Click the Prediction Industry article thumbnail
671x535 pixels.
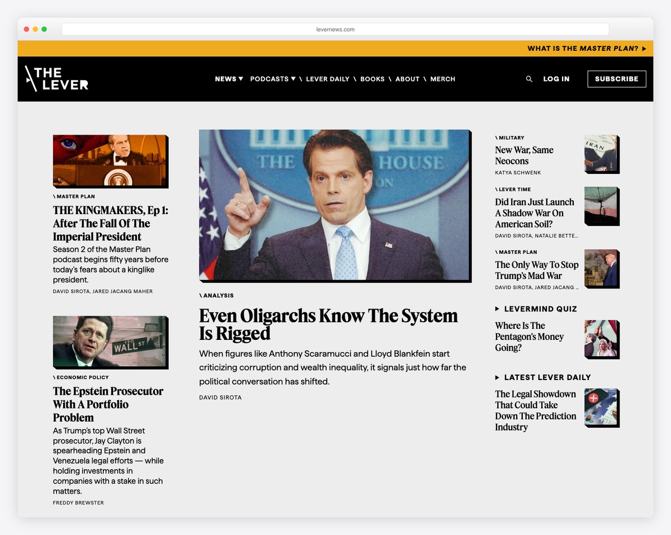[601, 407]
